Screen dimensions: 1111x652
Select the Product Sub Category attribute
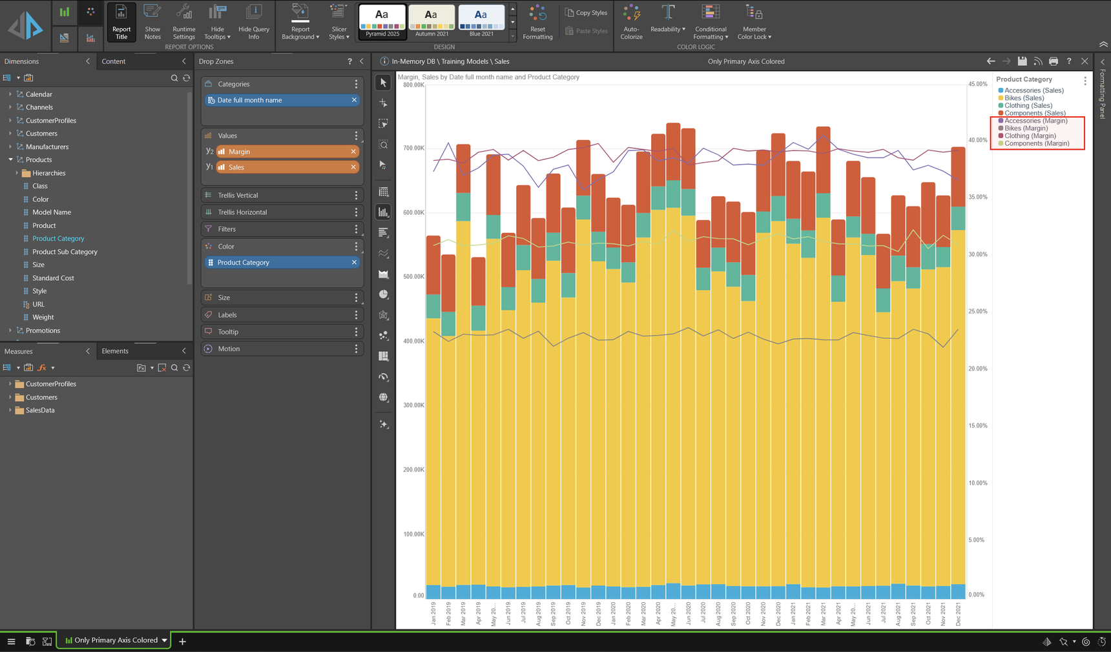[x=65, y=252]
